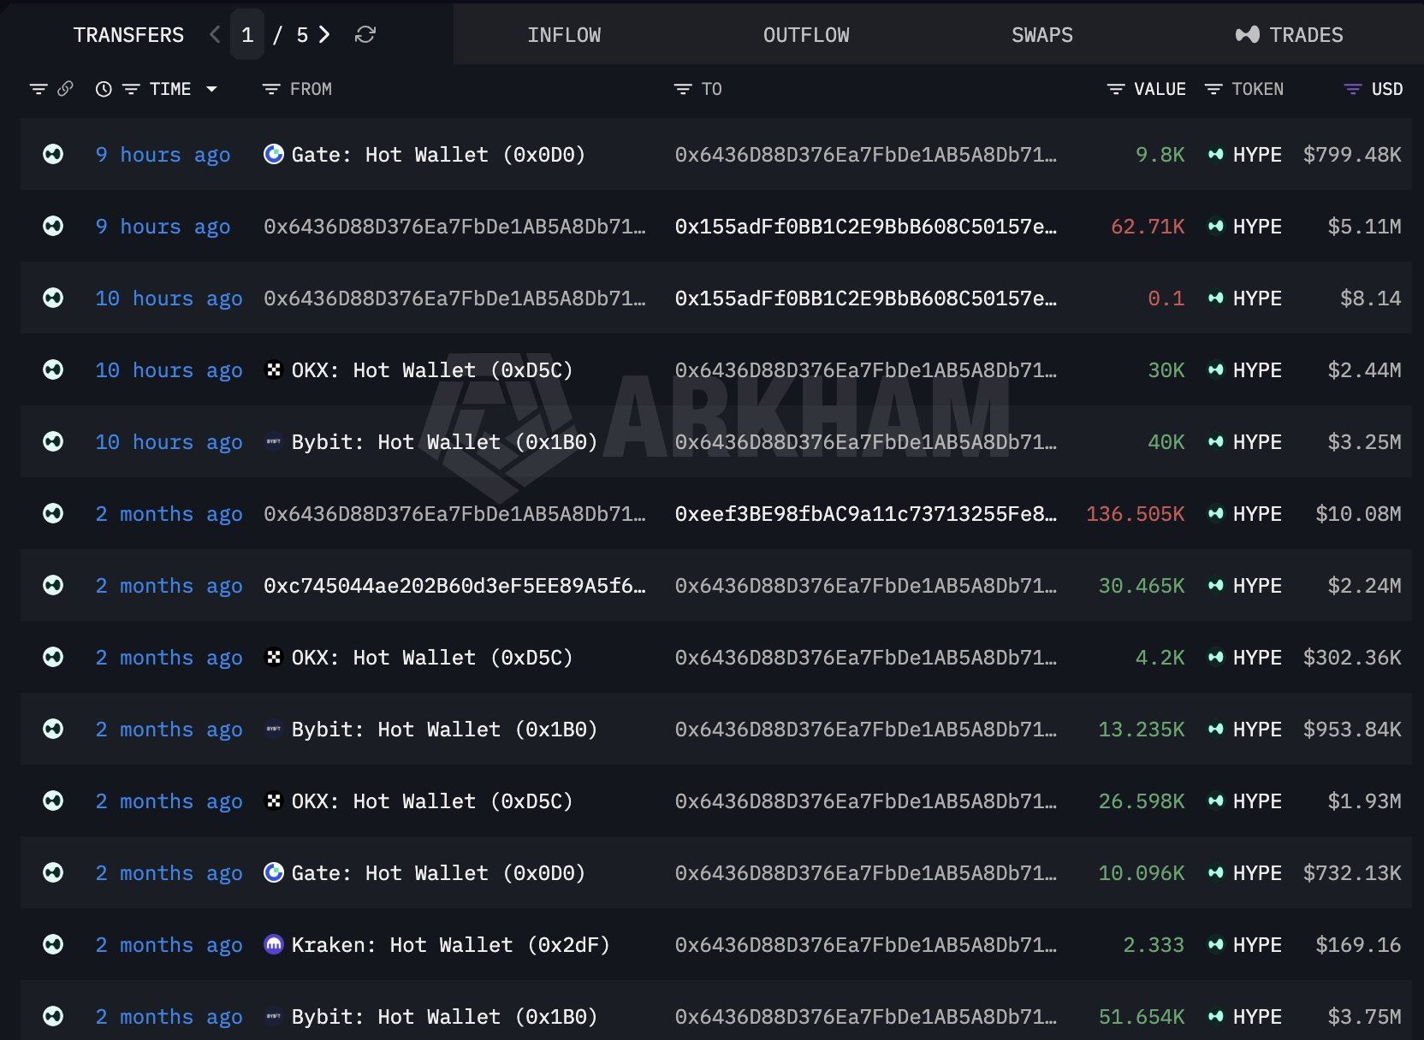This screenshot has height=1040, width=1424.
Task: Go to the next transfers page
Action: pyautogui.click(x=324, y=34)
